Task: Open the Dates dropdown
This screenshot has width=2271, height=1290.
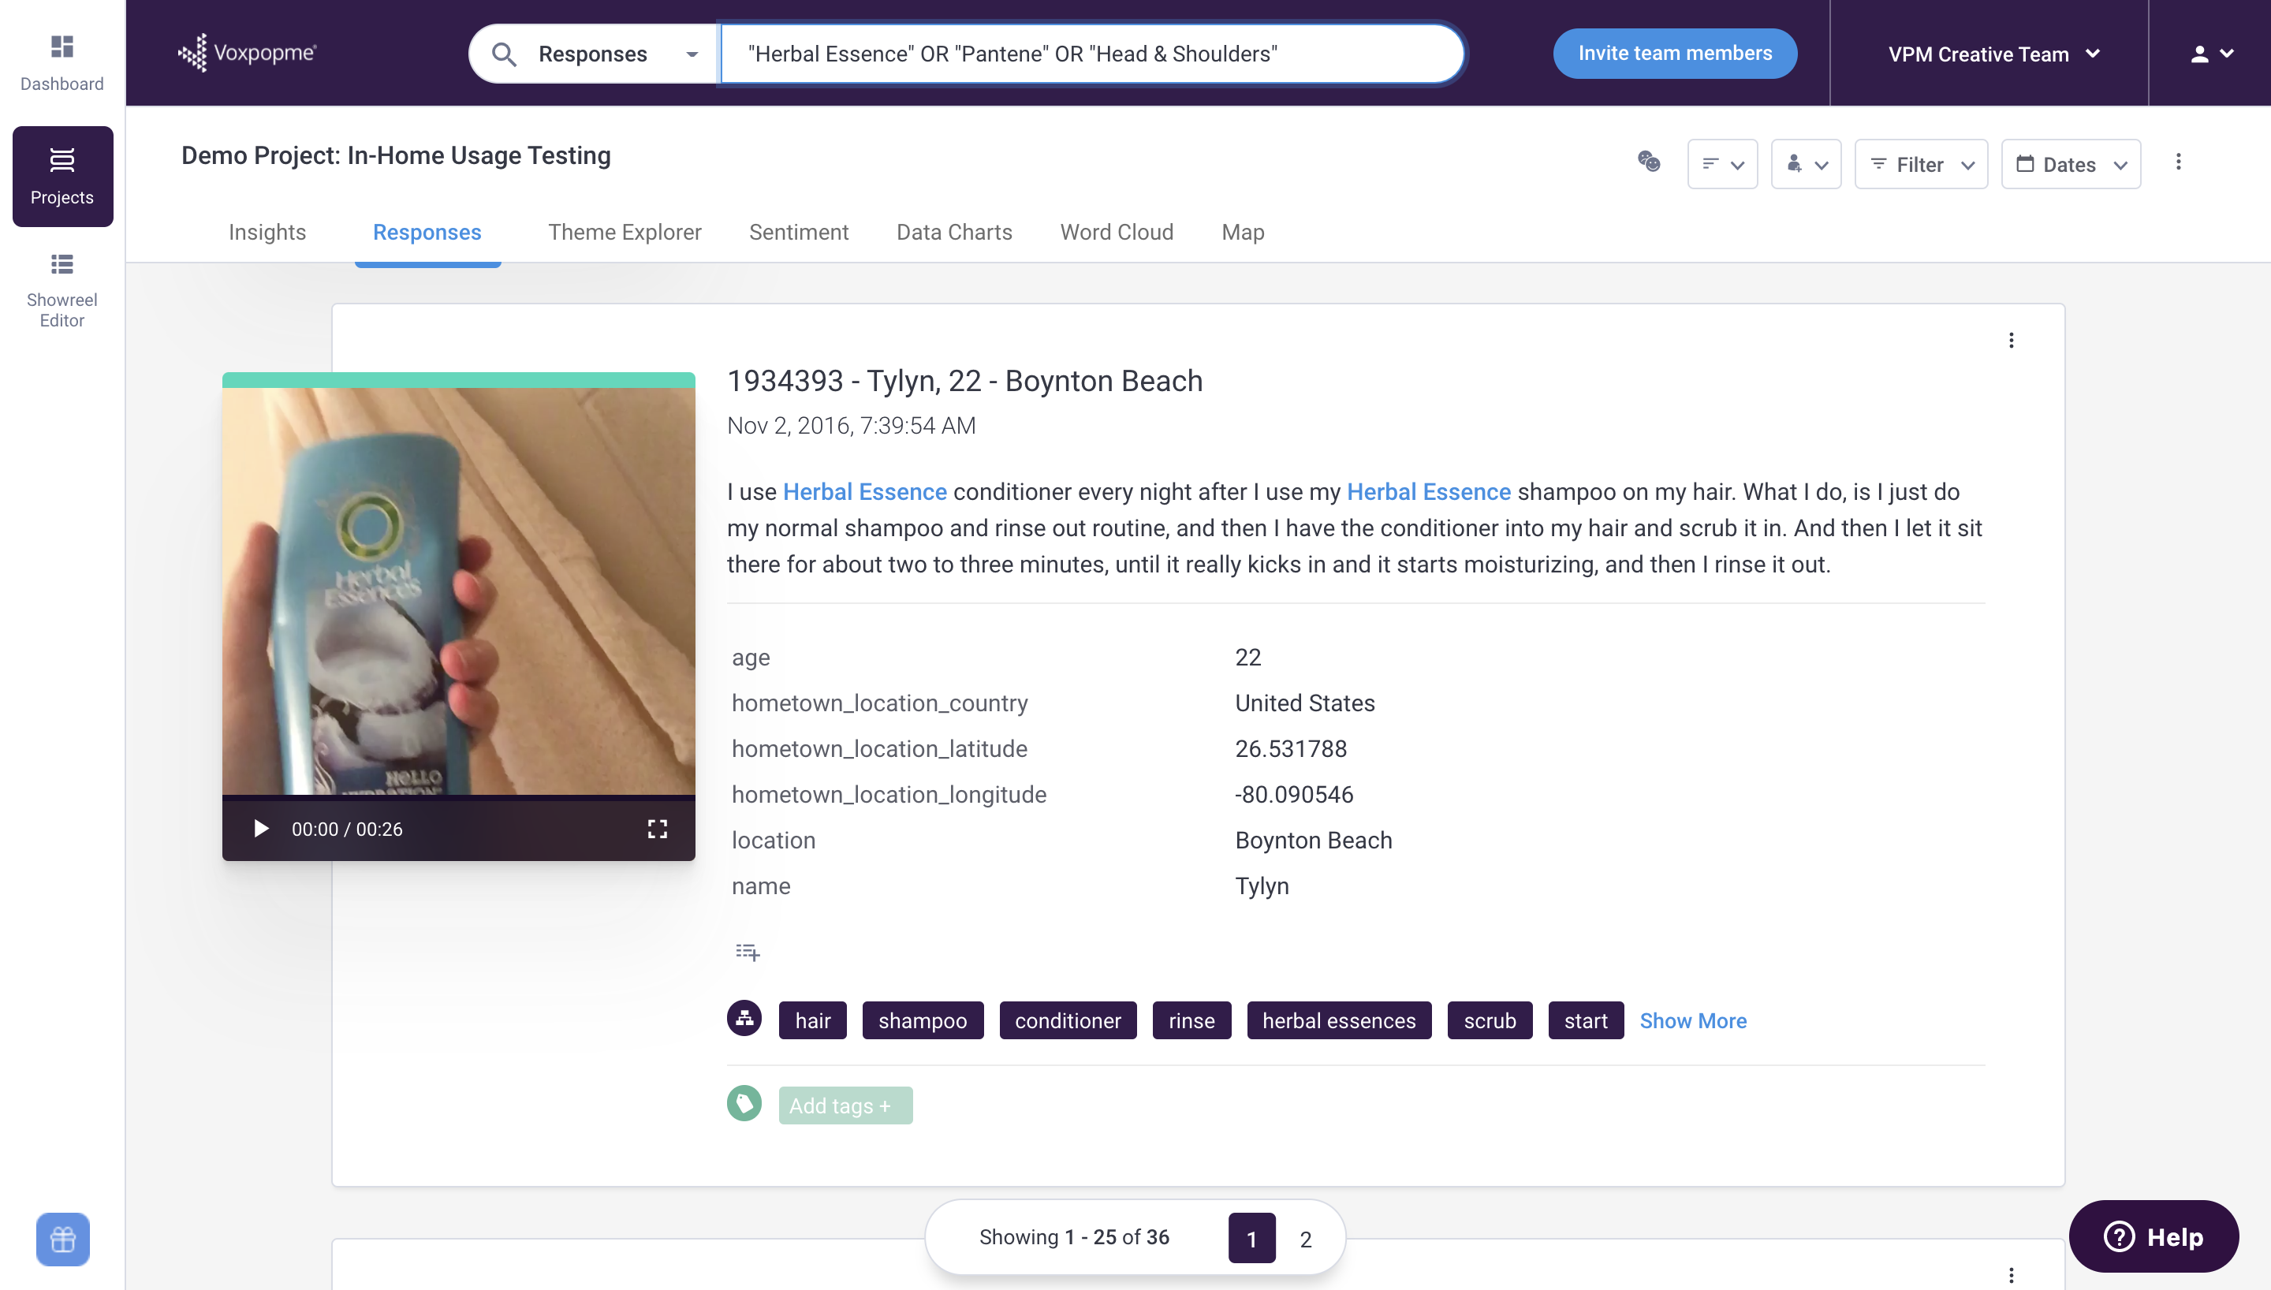Action: (2071, 164)
